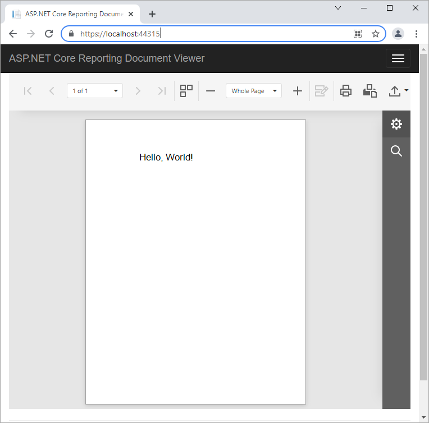This screenshot has width=429, height=423.
Task: Click scroll up arrow at page top
Action: (x=423, y=49)
